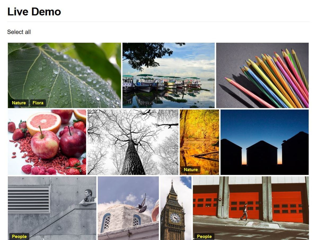The width and height of the screenshot is (318, 240).
Task: Open the wet green leaf photo
Action: [x=64, y=75]
